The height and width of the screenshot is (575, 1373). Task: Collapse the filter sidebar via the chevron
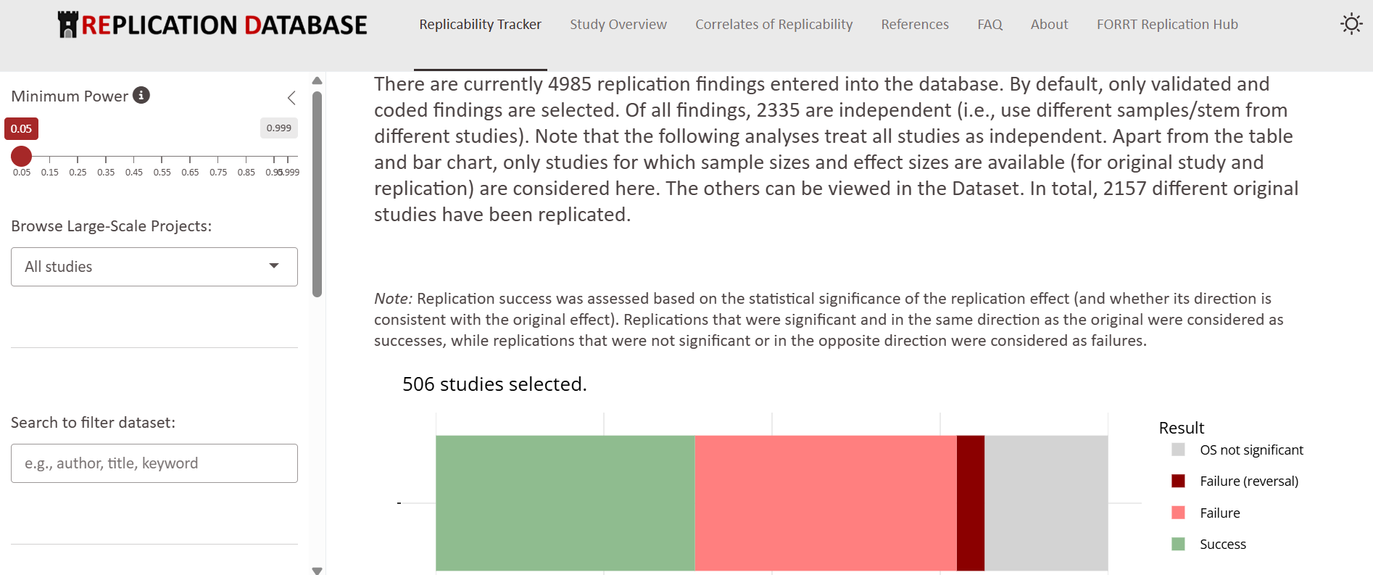click(291, 97)
